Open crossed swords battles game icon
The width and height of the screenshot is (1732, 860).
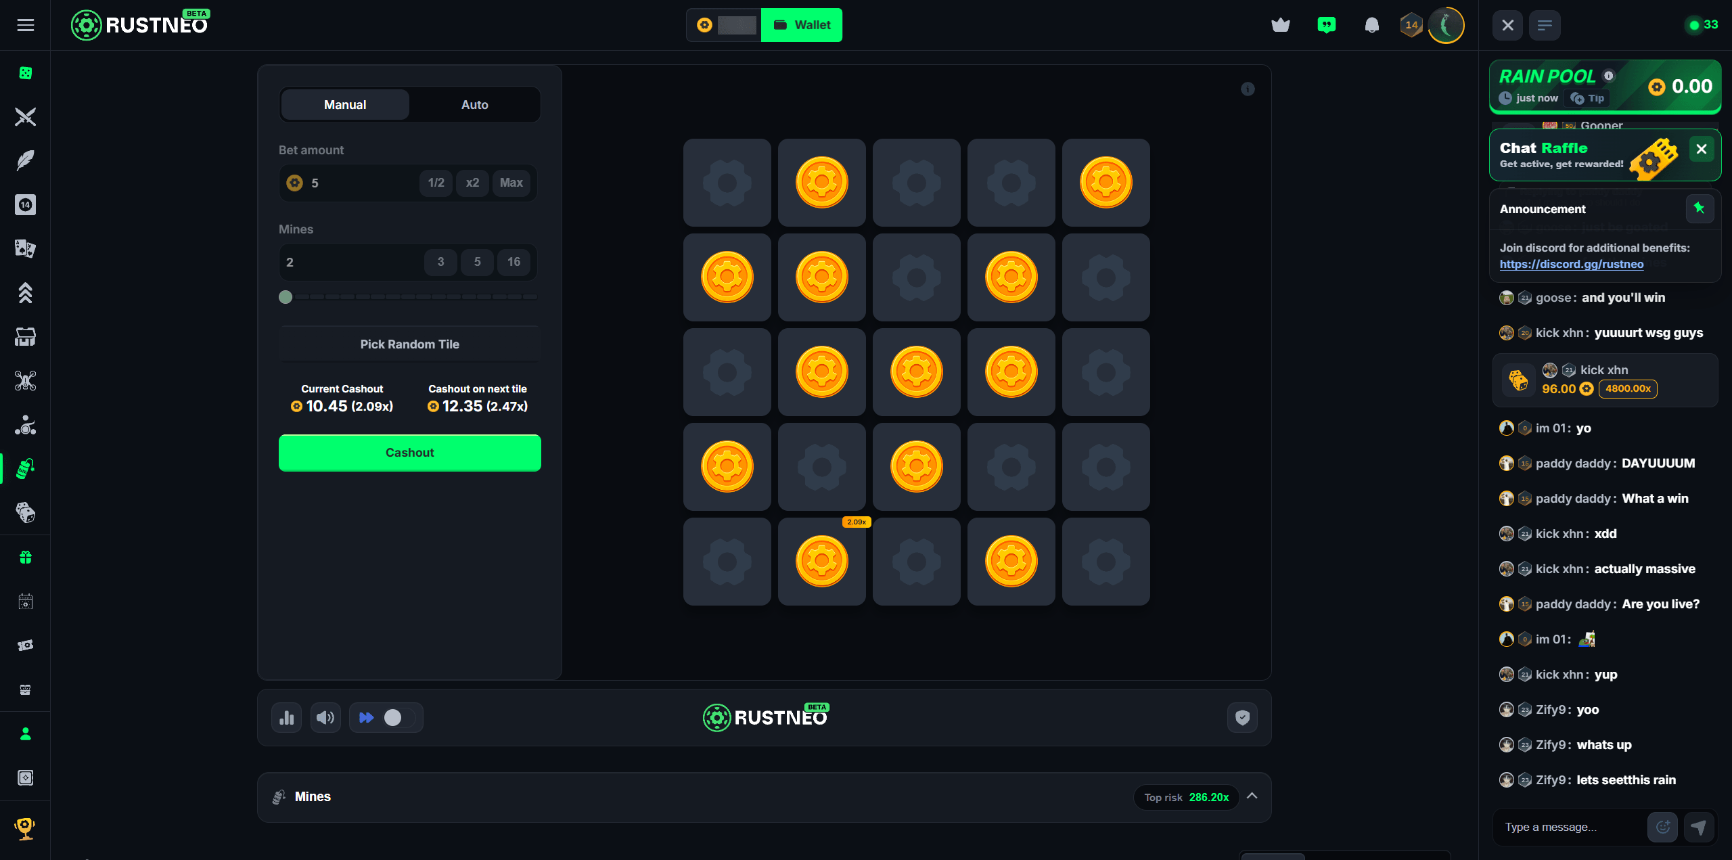pos(26,117)
